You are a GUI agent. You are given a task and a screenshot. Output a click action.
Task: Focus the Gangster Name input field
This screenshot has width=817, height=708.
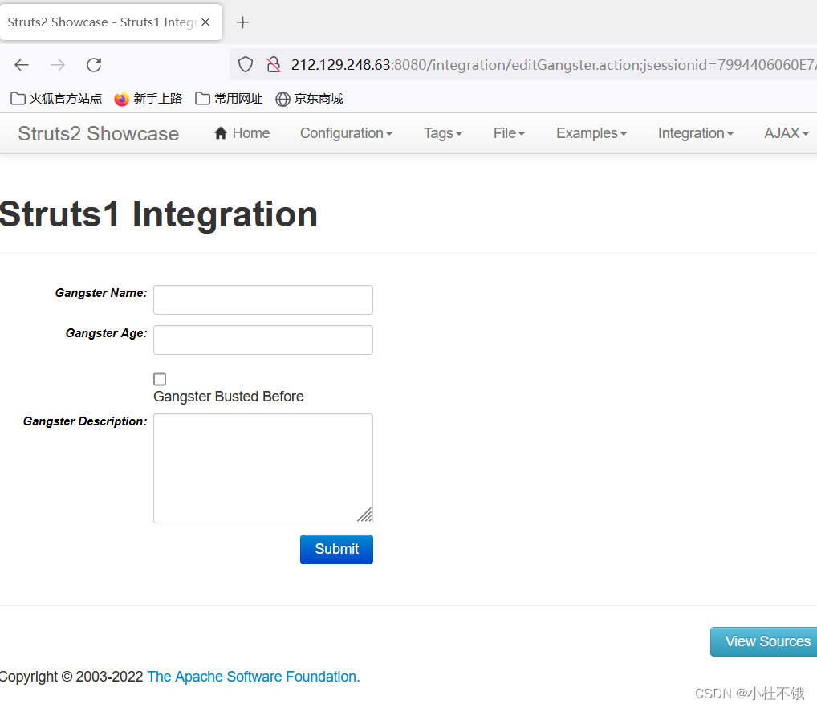point(263,299)
